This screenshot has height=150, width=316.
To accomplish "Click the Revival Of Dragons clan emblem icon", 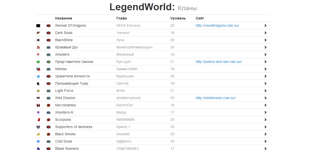I will click(38, 26).
